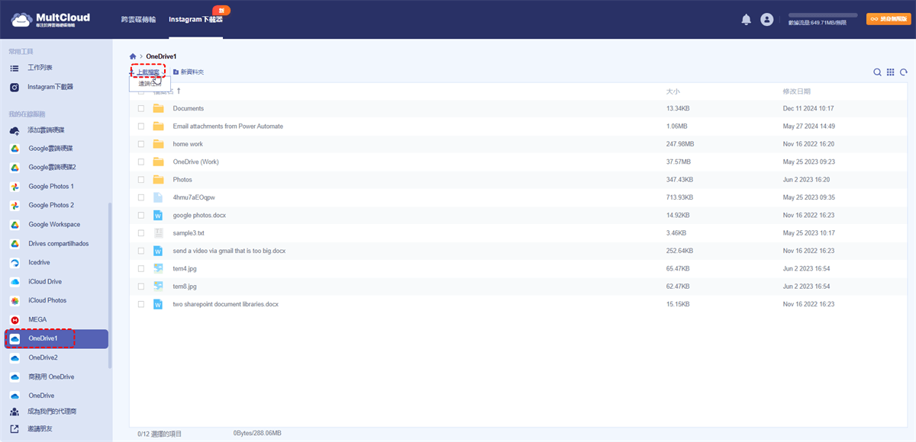Tick two sharepoint document libraries.docx checkbox

[x=140, y=304]
